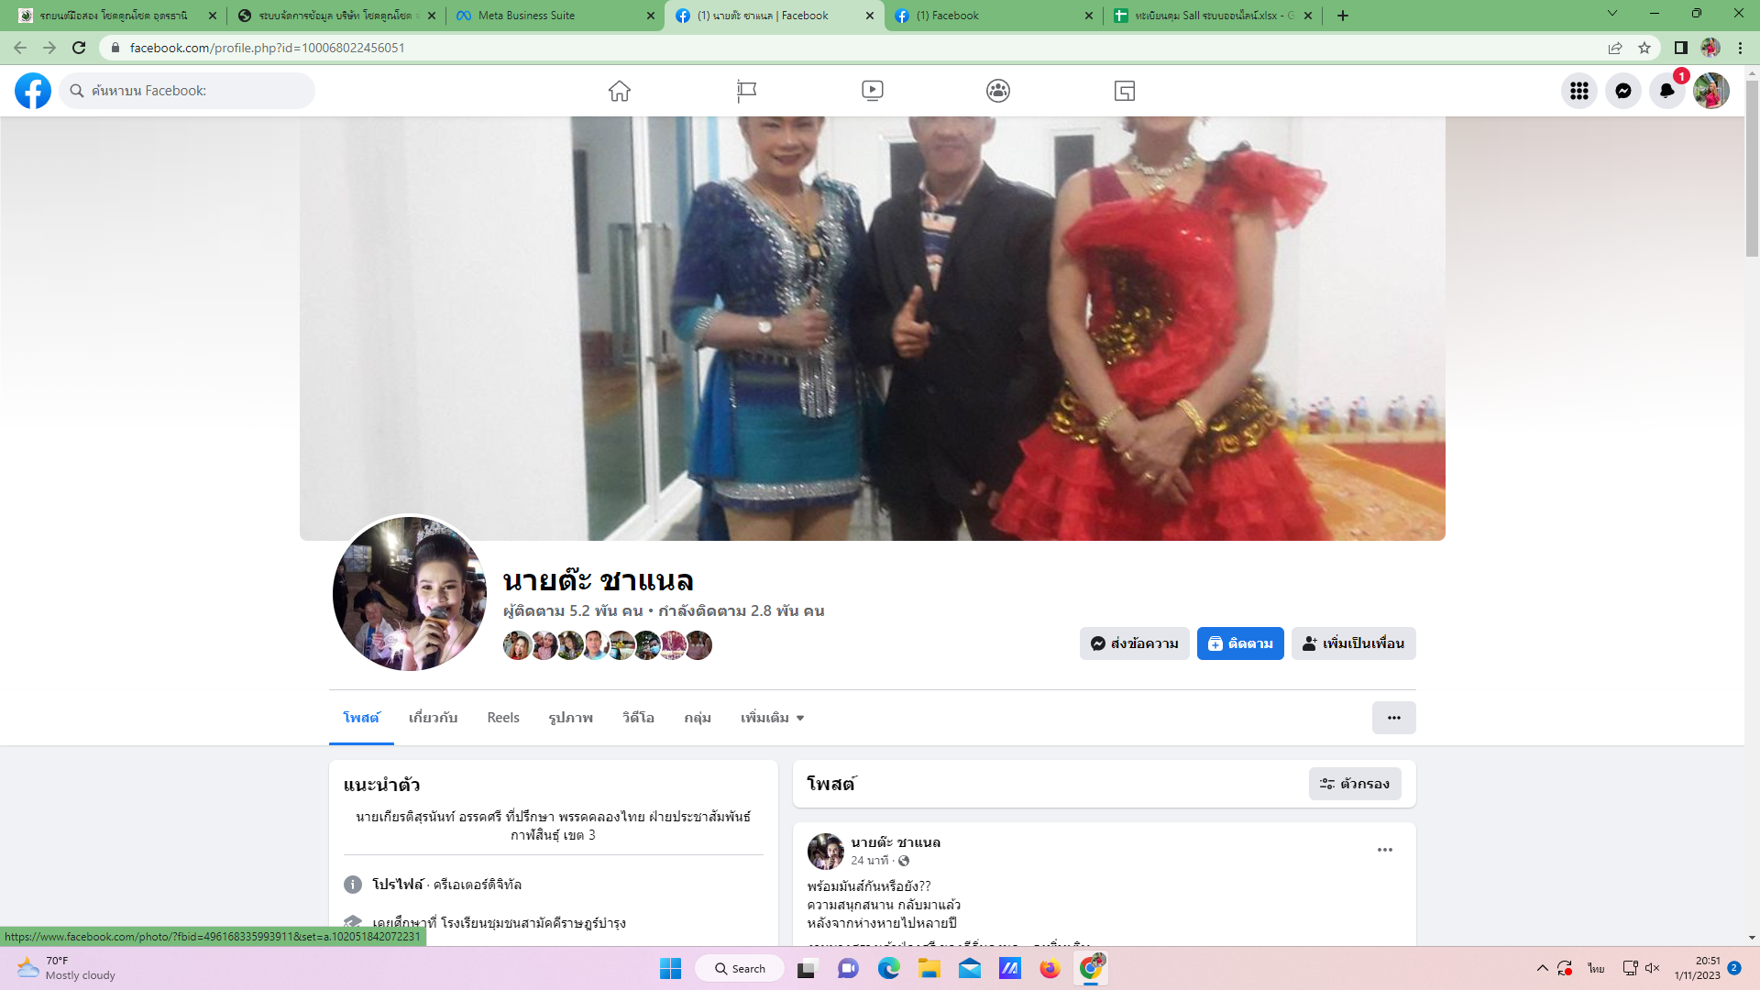Open the ตัวกรอง posts filter
This screenshot has width=1760, height=990.
pos(1354,784)
